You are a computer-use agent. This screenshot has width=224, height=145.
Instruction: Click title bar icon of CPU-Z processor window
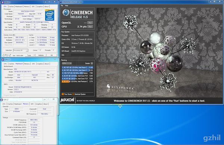tap(3, 2)
